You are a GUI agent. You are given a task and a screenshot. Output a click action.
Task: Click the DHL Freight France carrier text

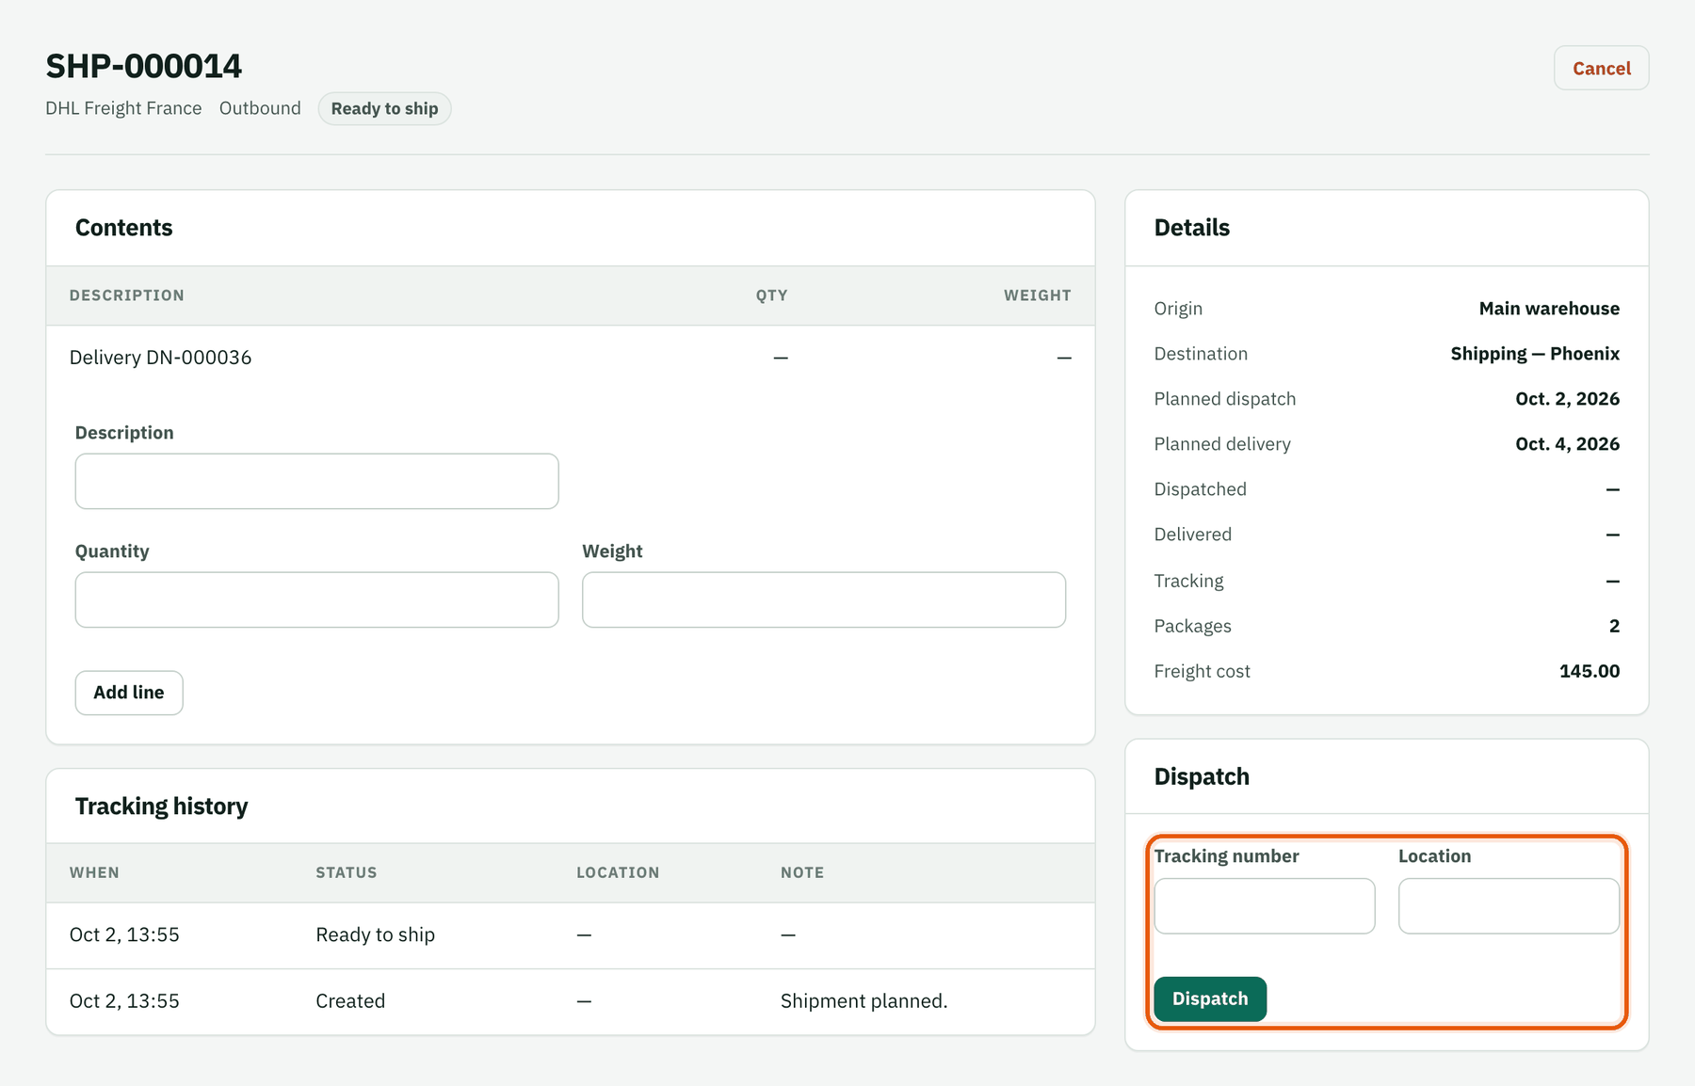[x=123, y=108]
